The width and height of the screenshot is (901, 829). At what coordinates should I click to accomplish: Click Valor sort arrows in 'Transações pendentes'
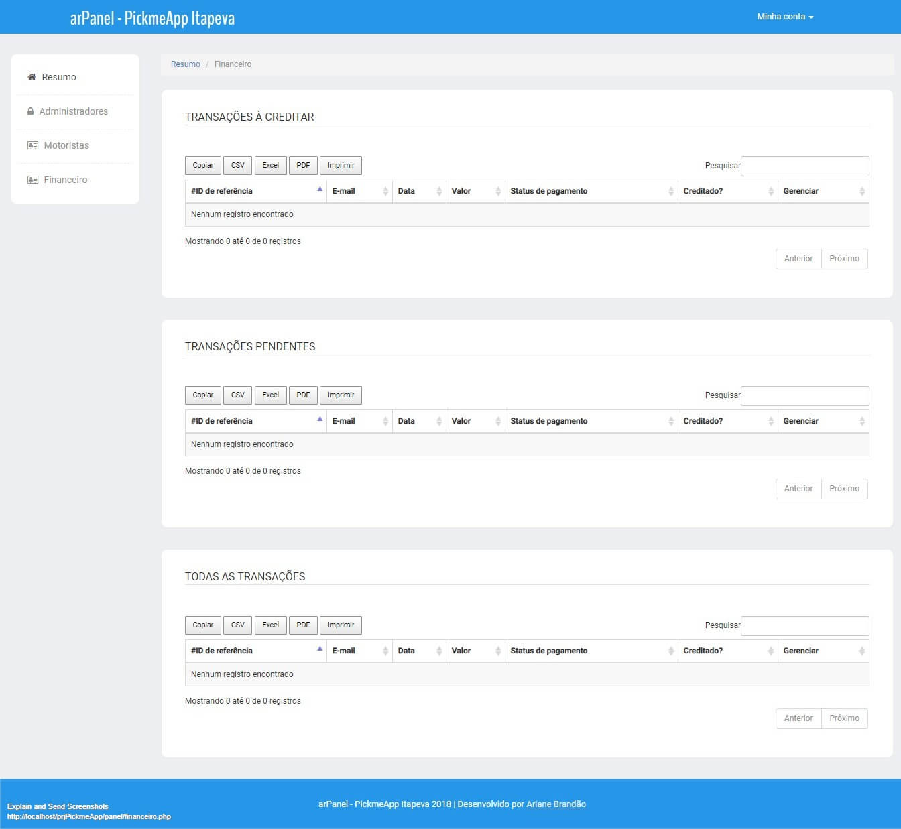coord(498,422)
